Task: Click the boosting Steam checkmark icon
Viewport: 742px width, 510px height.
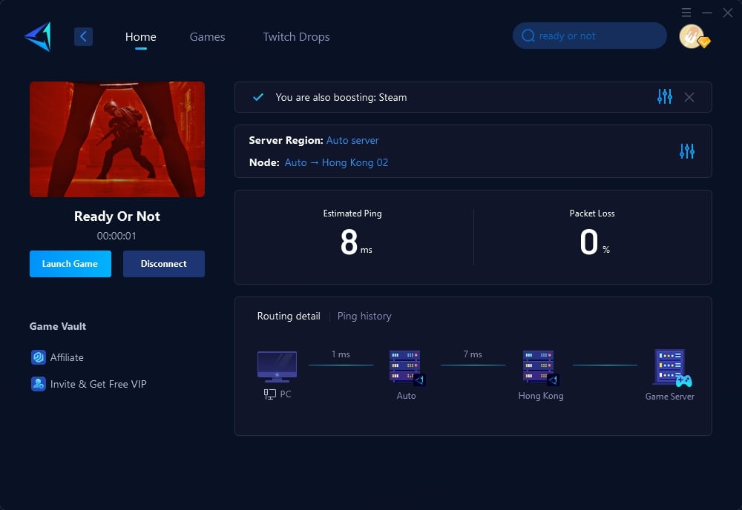Action: coord(258,97)
